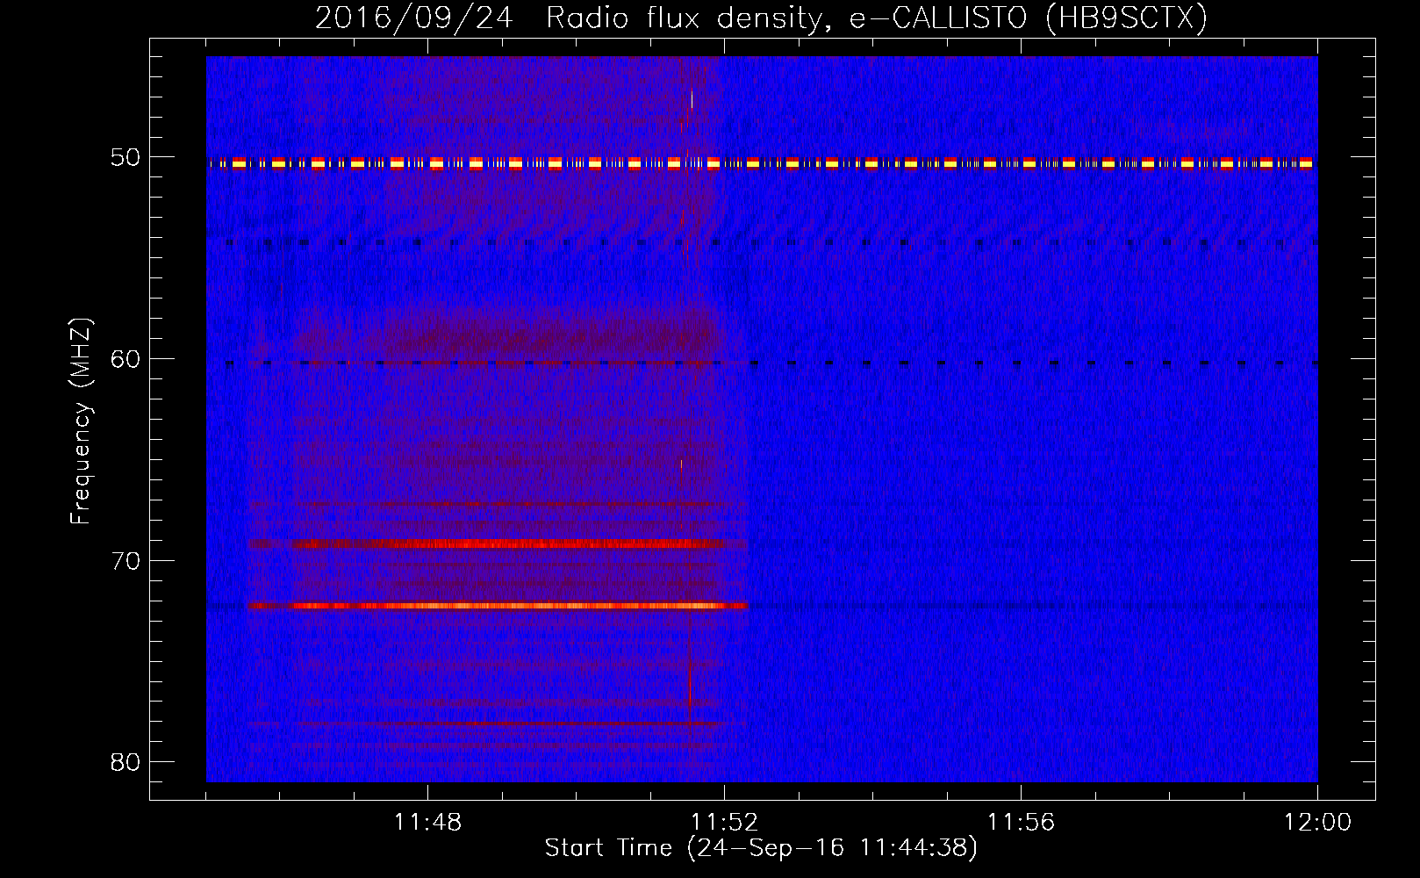The image size is (1420, 878).
Task: Click the 70 frequency tick label
Action: [126, 561]
